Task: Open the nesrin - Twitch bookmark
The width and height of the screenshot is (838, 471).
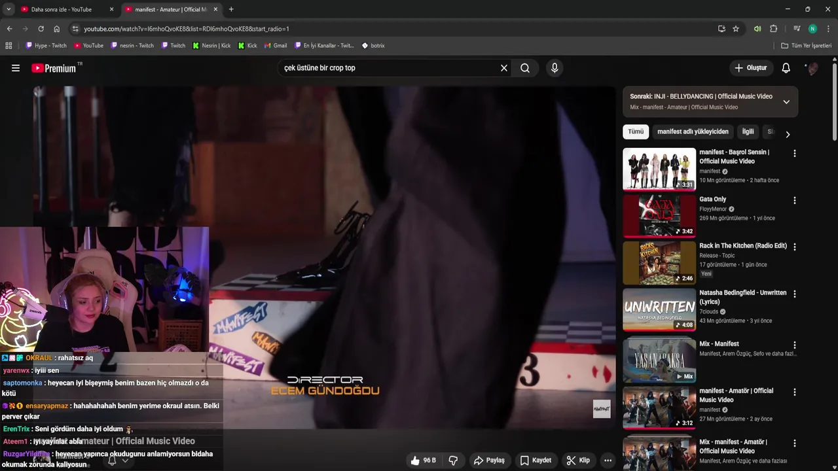Action: tap(132, 46)
